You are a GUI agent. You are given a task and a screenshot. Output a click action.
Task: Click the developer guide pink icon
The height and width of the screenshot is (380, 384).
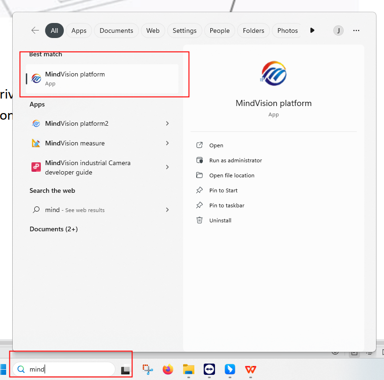click(x=36, y=167)
